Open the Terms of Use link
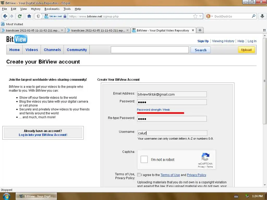Viewport: 267px width, 200px height. coord(170,175)
